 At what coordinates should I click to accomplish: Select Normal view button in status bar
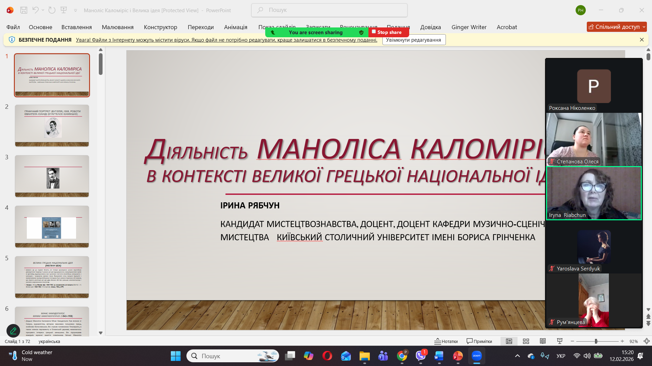coord(509,341)
